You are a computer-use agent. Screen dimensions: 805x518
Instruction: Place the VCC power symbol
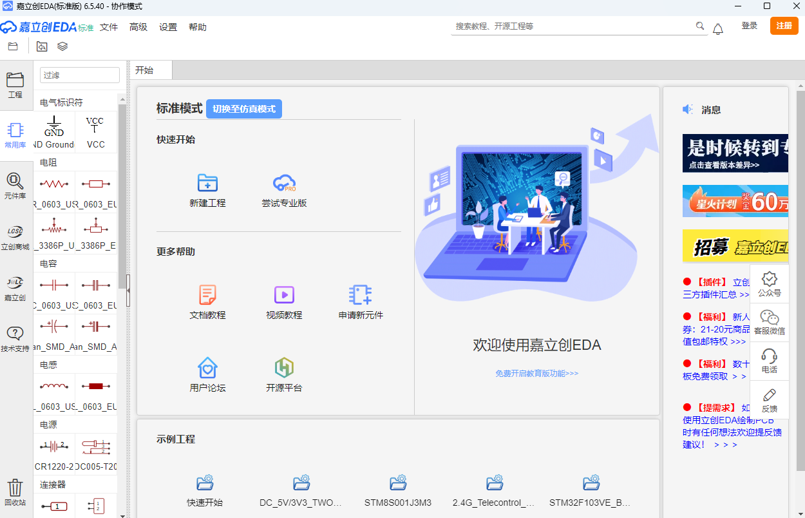click(x=95, y=129)
